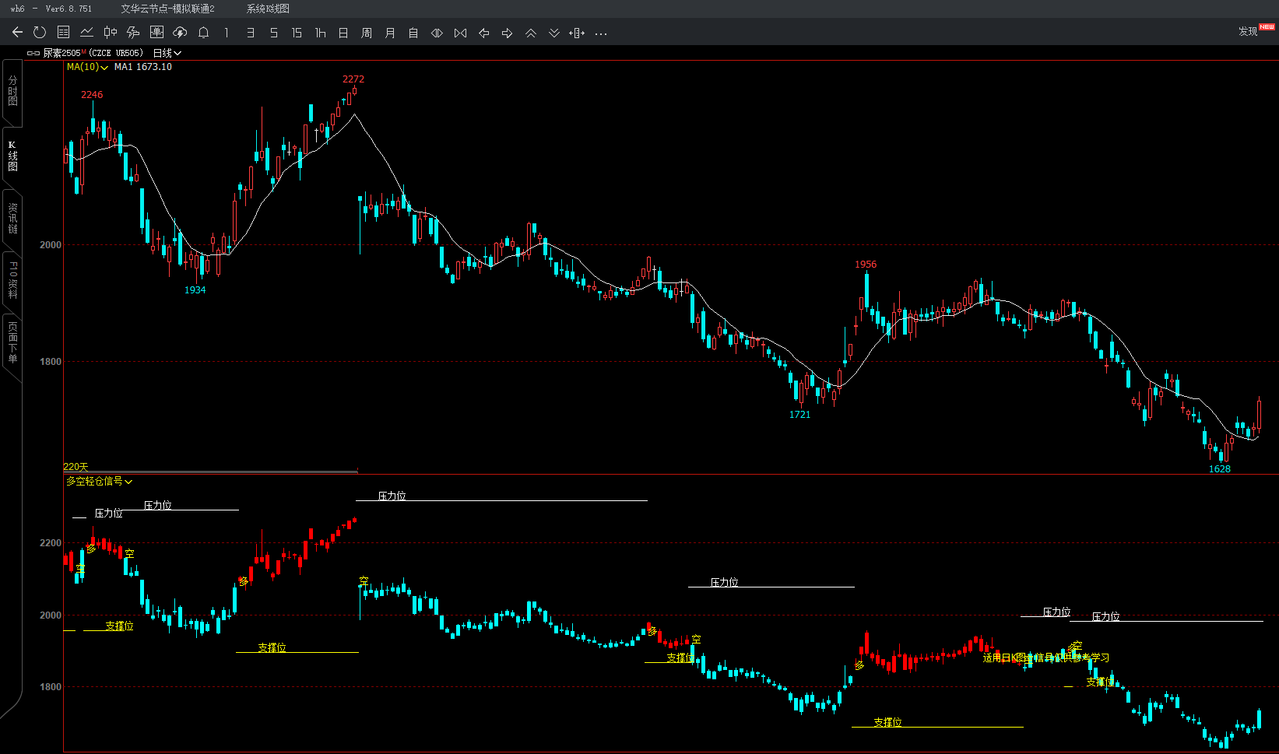This screenshot has height=754, width=1279.
Task: Click the 1956 peak price label
Action: pos(866,265)
